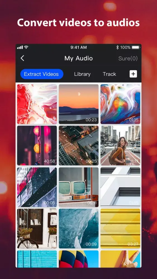
Task: Select the rainbow swirl video 01:15
Action: [x=120, y=104]
